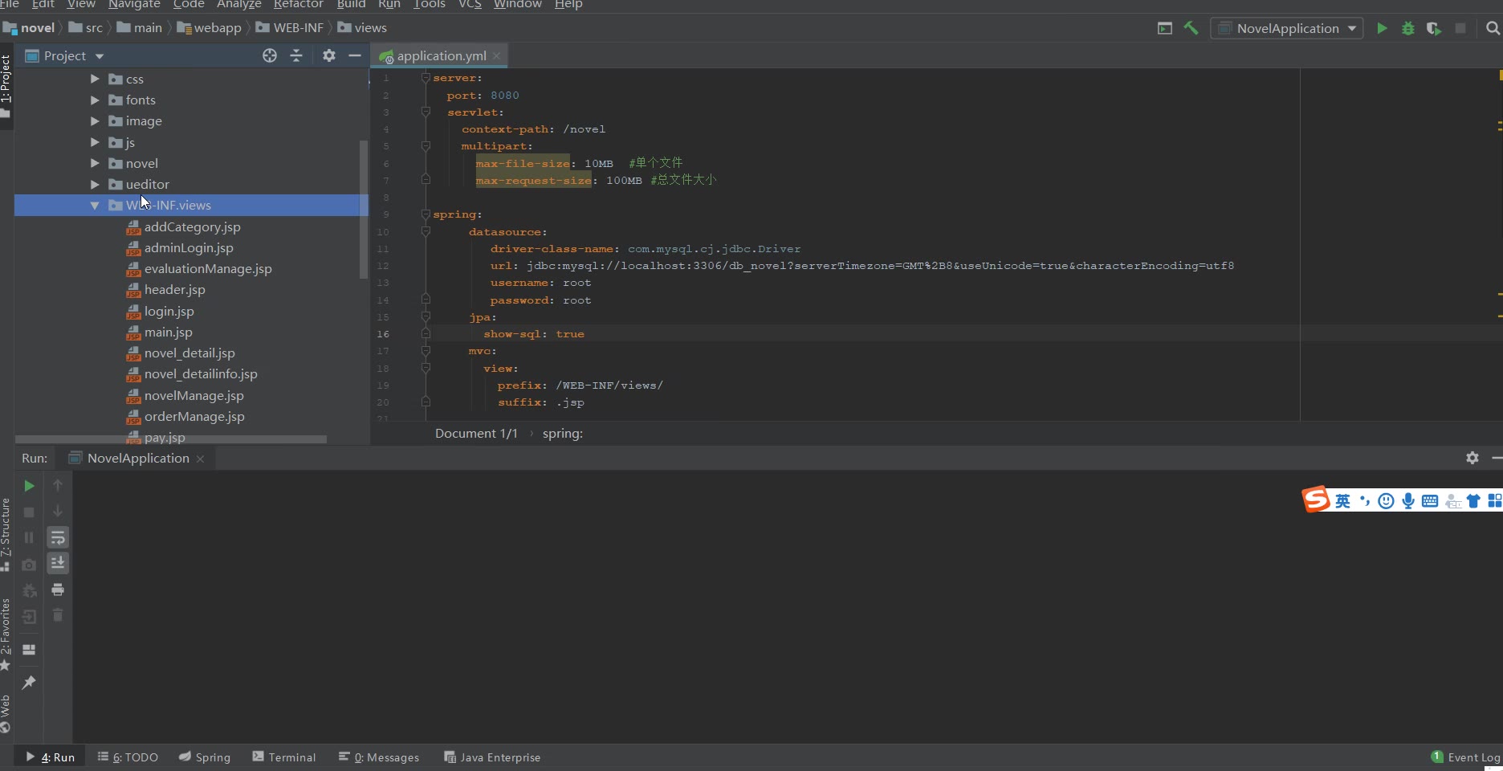This screenshot has height=771, width=1503.
Task: Collapse the WEB-INF.views folder
Action: coord(95,206)
